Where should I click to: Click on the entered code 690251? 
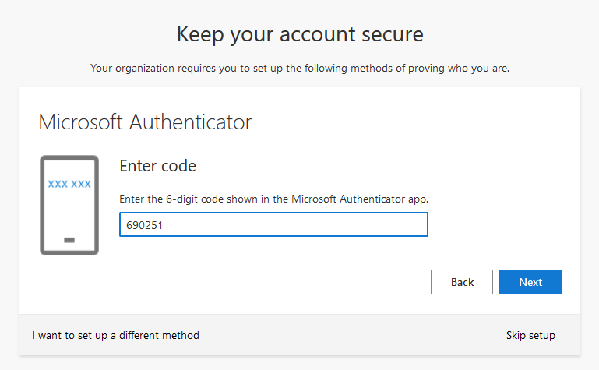(x=144, y=225)
